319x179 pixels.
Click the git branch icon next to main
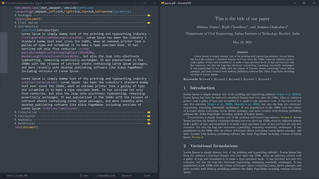(x=81, y=176)
